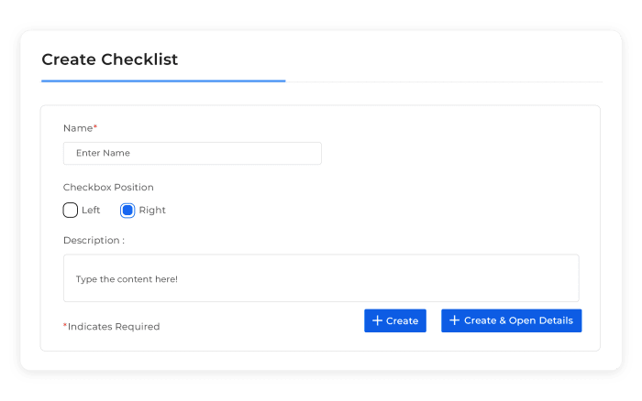Viewport: 642px width, 401px height.
Task: Click red asterisk before Indicates Required
Action: [65, 325]
